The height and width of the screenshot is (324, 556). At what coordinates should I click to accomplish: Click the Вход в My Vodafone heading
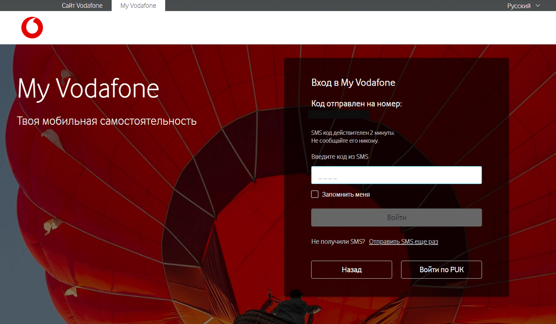(x=353, y=83)
